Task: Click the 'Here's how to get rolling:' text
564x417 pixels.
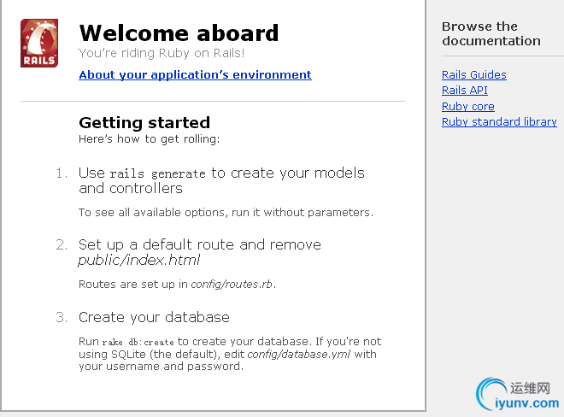Action: (x=149, y=139)
